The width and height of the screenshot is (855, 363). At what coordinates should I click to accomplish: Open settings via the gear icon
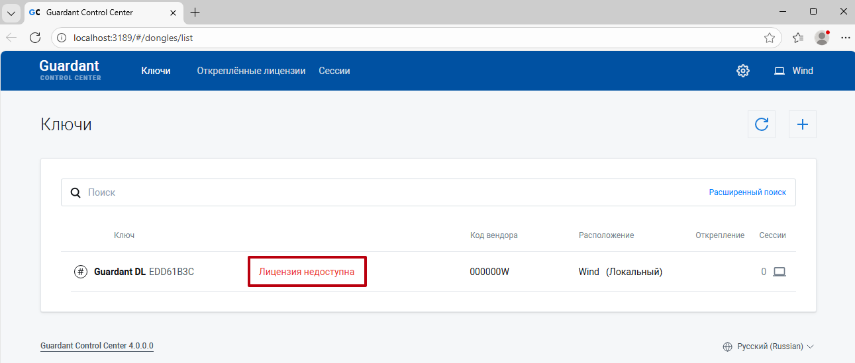click(742, 71)
